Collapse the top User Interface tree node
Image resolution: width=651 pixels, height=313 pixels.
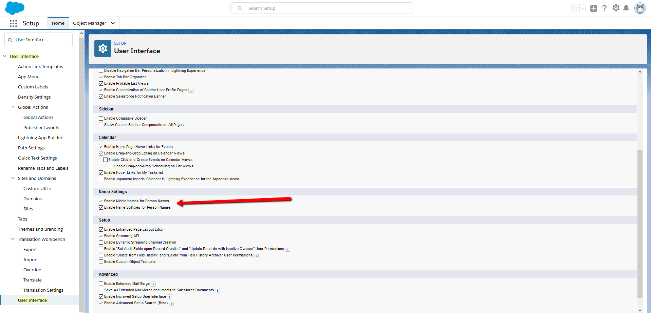pos(5,56)
